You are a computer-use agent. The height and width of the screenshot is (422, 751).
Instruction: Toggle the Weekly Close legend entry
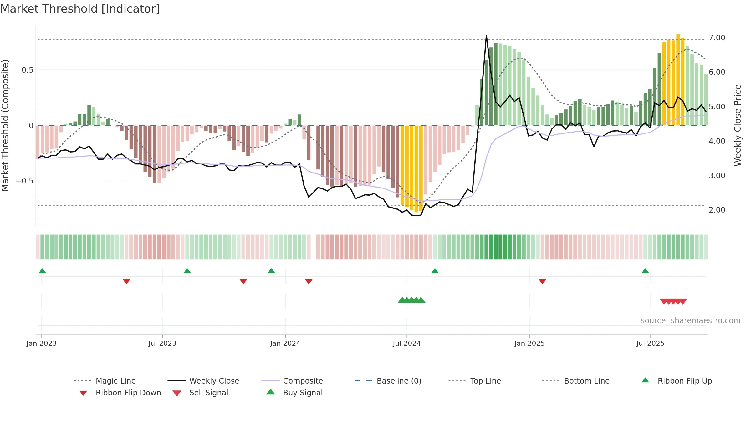203,381
